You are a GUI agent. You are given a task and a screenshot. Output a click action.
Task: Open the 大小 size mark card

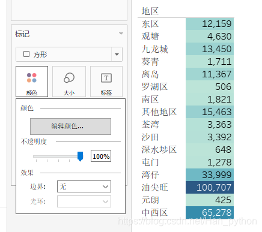tap(69, 82)
